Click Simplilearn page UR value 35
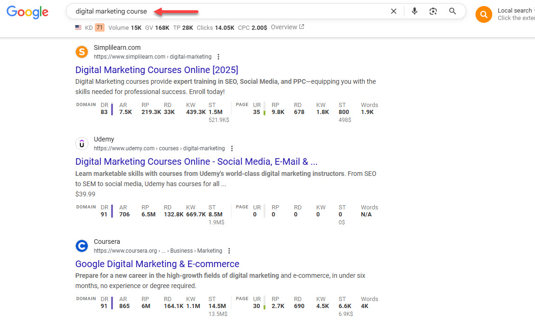The image size is (535, 322). pos(256,112)
